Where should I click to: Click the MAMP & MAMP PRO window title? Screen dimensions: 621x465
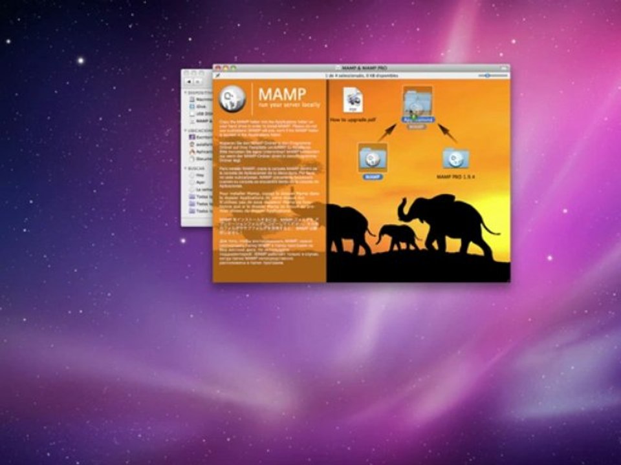coord(364,68)
